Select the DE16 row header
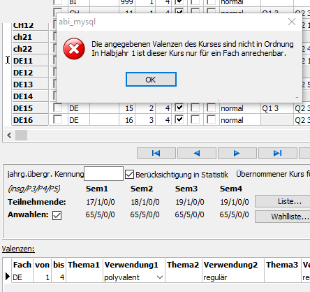This screenshot has width=310, height=292. (30, 120)
